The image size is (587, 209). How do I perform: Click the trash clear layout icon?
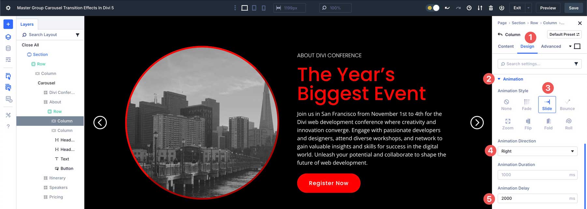(x=491, y=8)
